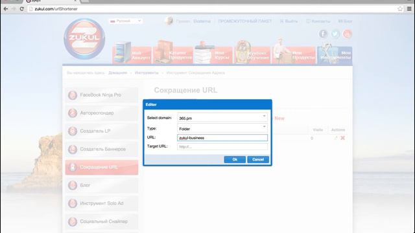This screenshot has width=415, height=233.
Task: Confirm the Editor dialog with Ok
Action: point(235,159)
